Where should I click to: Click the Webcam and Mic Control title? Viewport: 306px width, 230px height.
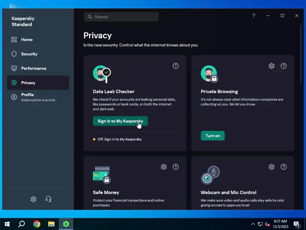pyautogui.click(x=229, y=193)
